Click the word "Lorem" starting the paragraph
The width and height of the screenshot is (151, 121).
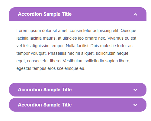(x=22, y=31)
